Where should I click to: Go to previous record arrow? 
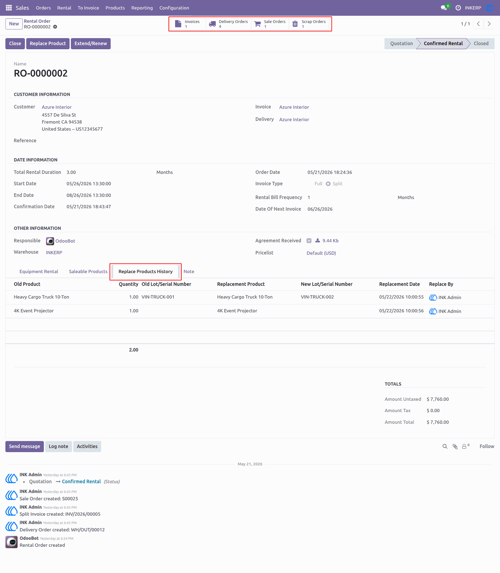(478, 24)
